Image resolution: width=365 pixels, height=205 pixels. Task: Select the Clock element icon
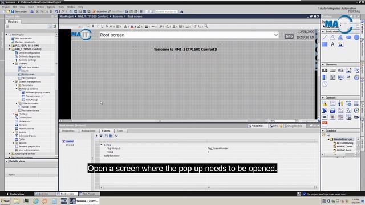[x=325, y=84]
